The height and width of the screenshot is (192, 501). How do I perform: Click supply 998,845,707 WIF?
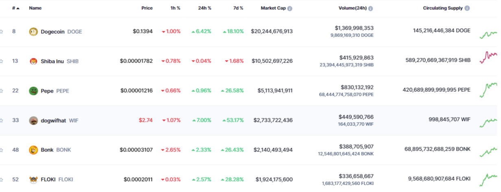450,120
